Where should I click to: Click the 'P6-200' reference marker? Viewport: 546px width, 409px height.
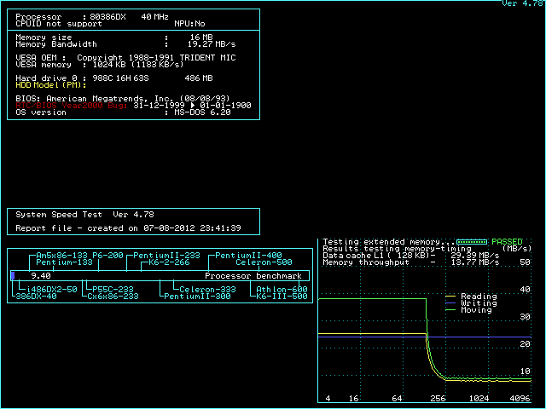point(107,256)
